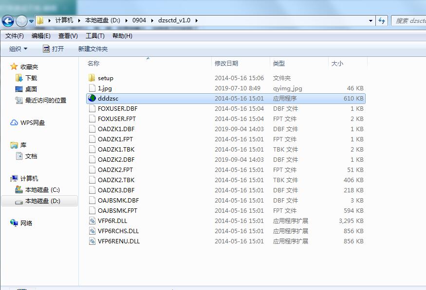Select the FOXUSER.DBF file icon
Screen dimensions: 426x290
[x=92, y=108]
